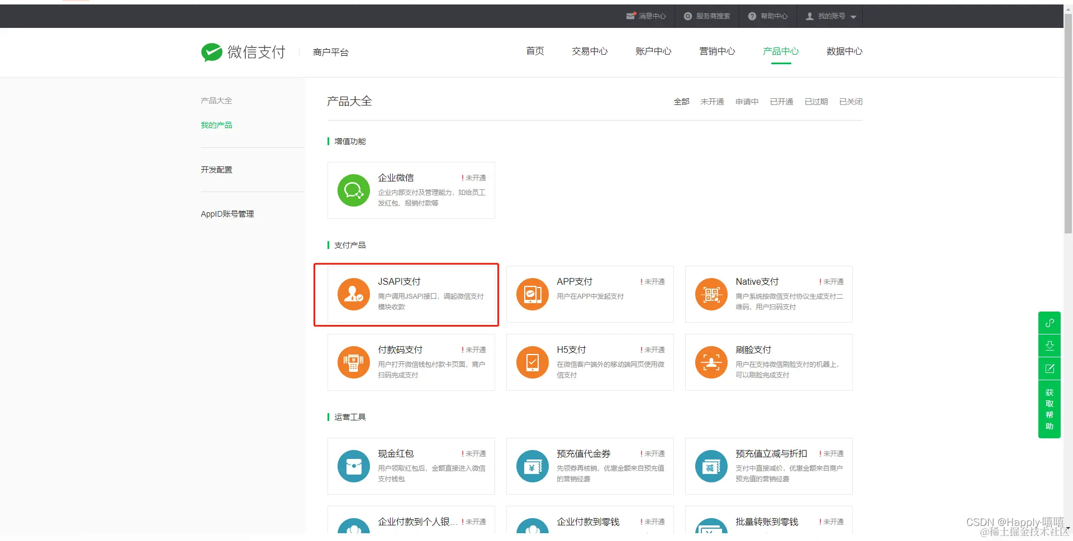Viewport: 1073px width, 541px height.
Task: Filter products by 全部
Action: (681, 102)
